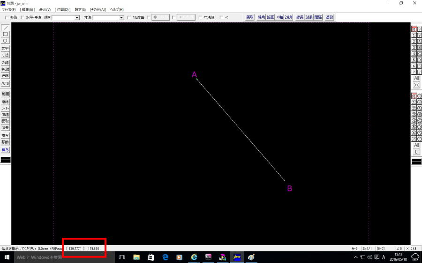Toggle the arrow line '<---' checkbox
Viewport: 422px width, 263px height.
174,17
